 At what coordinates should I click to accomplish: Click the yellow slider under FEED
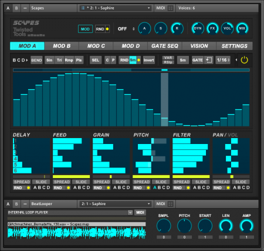point(71,176)
